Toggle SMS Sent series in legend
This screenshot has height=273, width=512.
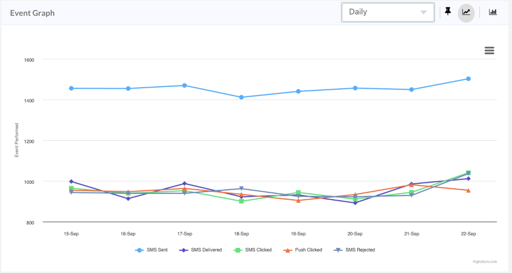click(x=157, y=250)
